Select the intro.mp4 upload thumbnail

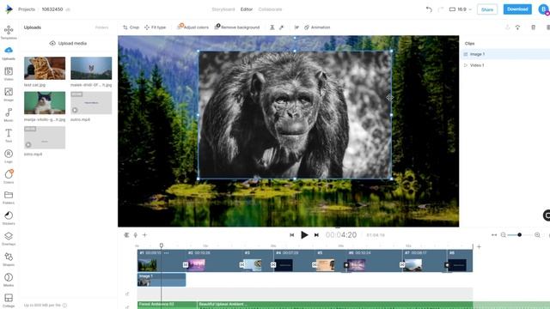click(x=45, y=137)
